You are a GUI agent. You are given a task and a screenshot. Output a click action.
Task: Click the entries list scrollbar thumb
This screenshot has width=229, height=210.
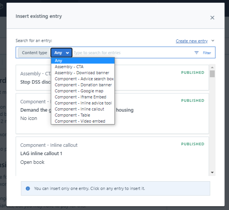(x=212, y=74)
